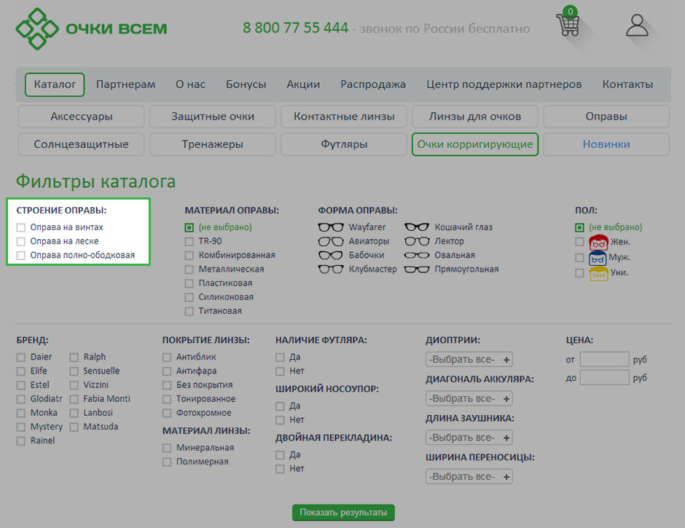Viewport: 685px width, 528px height.
Task: Open the Диагональ аккуляра dropdown
Action: tap(469, 399)
